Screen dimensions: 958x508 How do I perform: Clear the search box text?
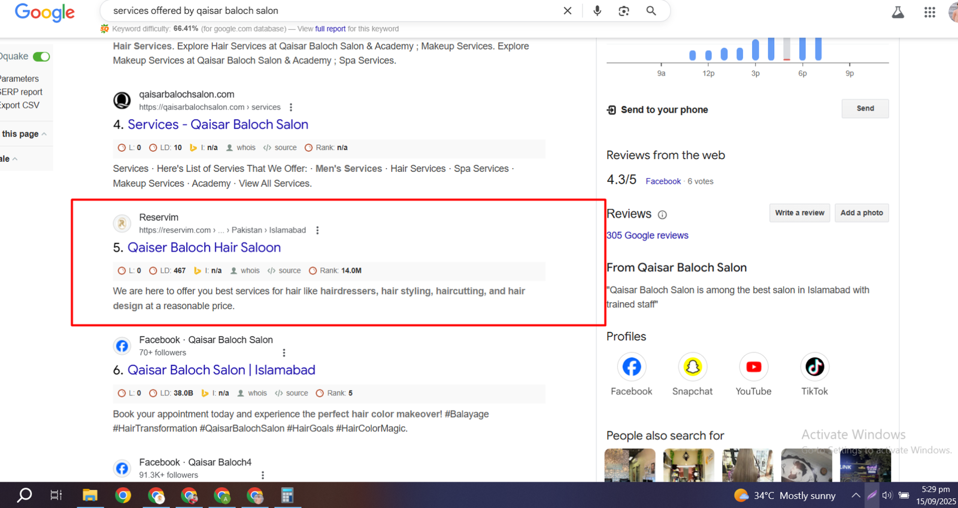point(568,11)
